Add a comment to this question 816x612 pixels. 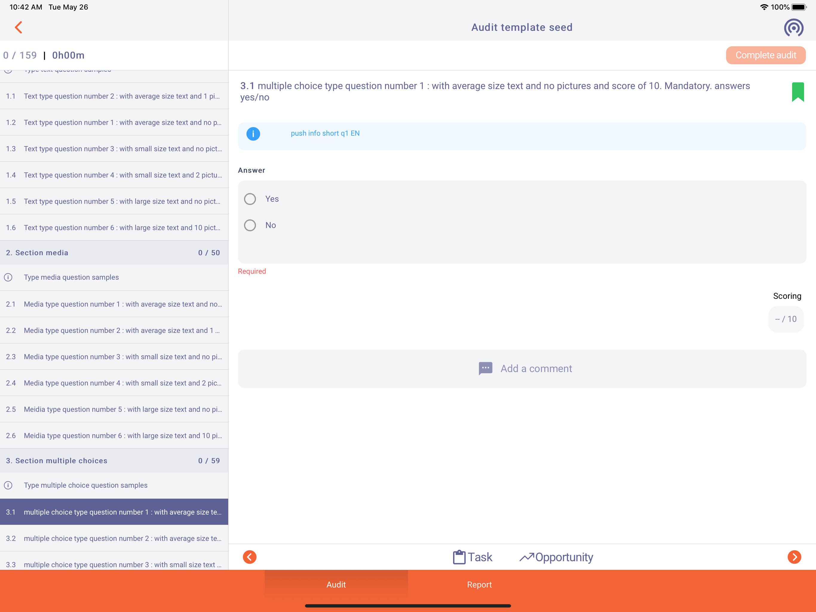tap(521, 368)
